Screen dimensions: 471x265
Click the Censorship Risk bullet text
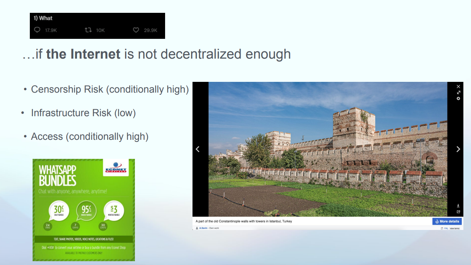pos(110,89)
